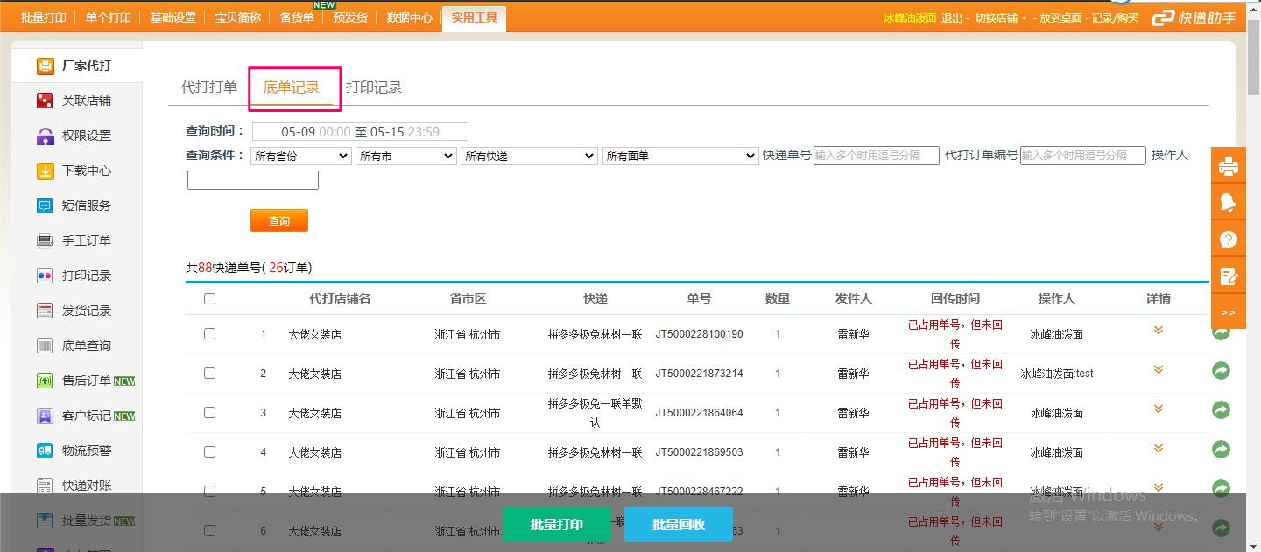1261x552 pixels.
Task: Open the 所有省份 province dropdown
Action: 301,156
